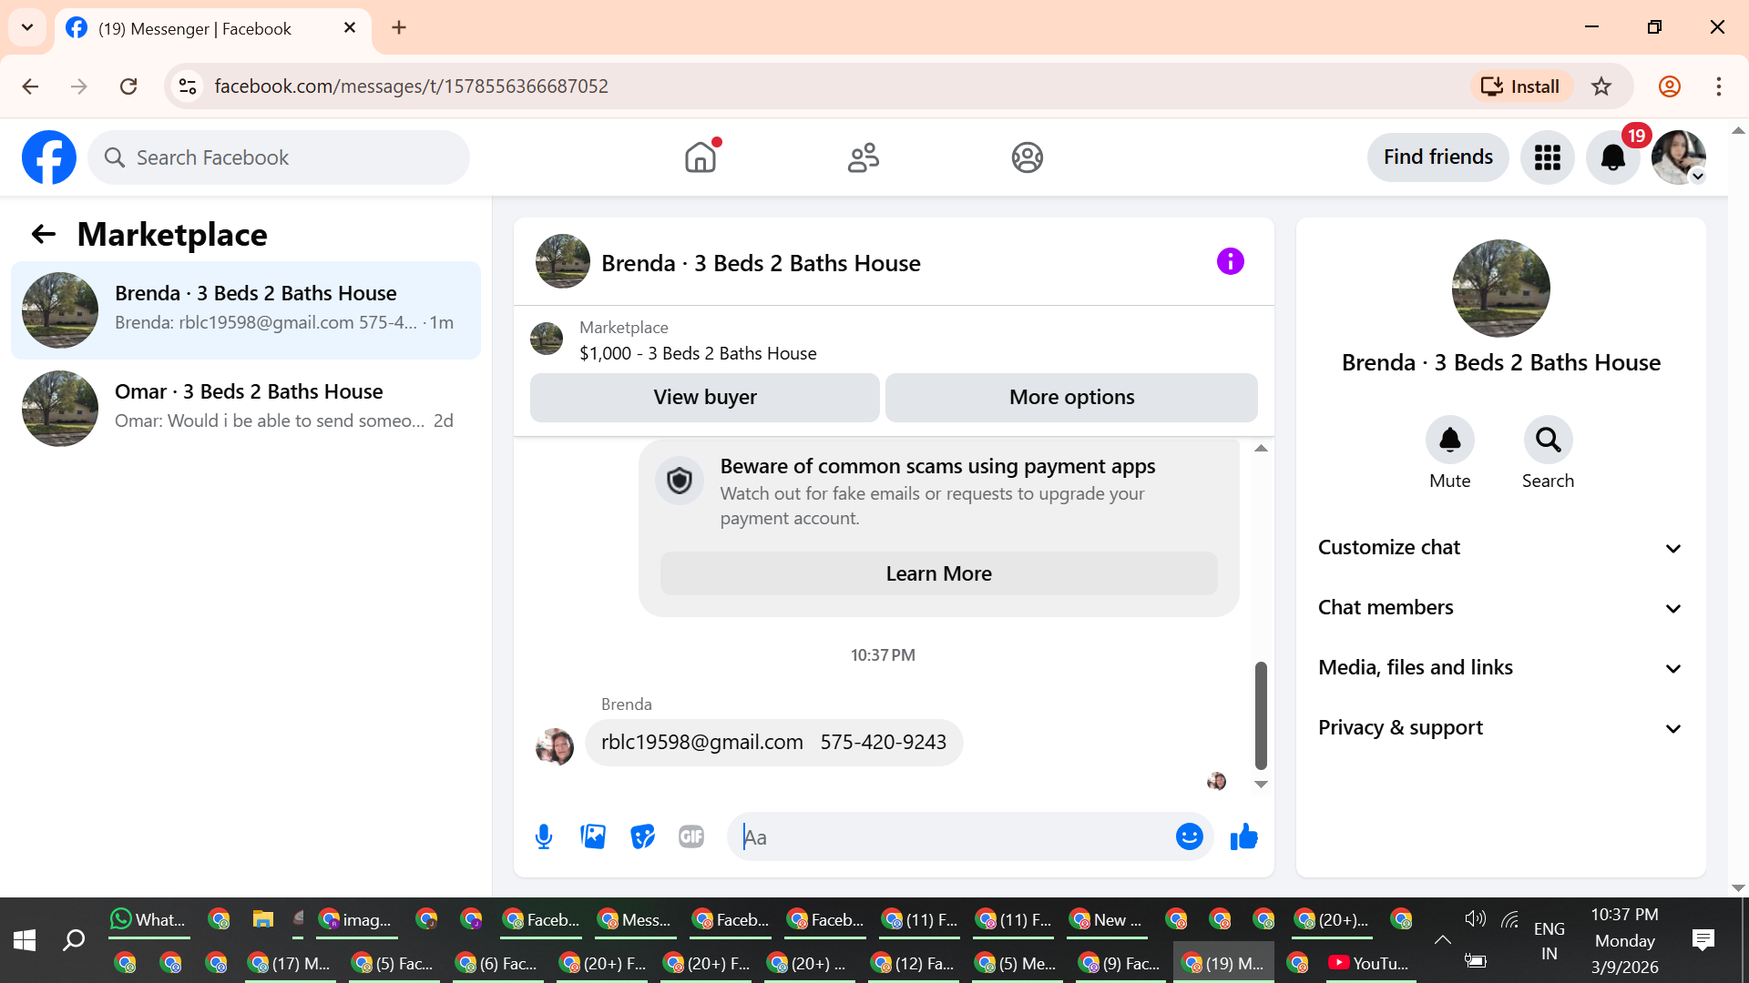Focus the message input field

pyautogui.click(x=952, y=837)
